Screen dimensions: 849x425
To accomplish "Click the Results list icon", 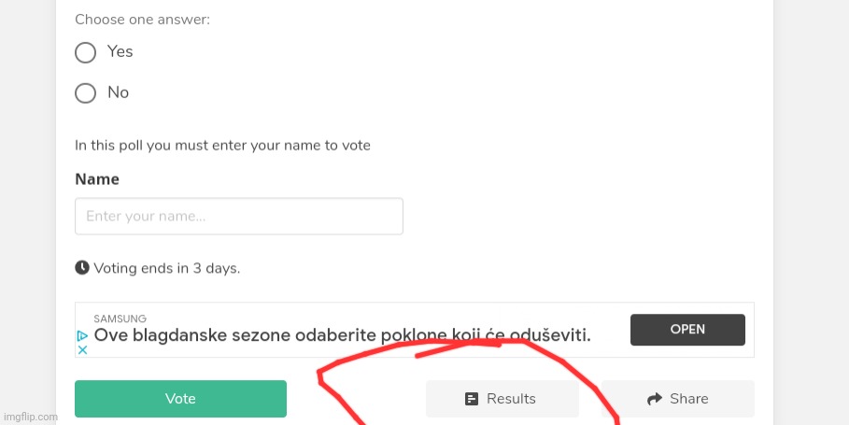I will pyautogui.click(x=472, y=399).
